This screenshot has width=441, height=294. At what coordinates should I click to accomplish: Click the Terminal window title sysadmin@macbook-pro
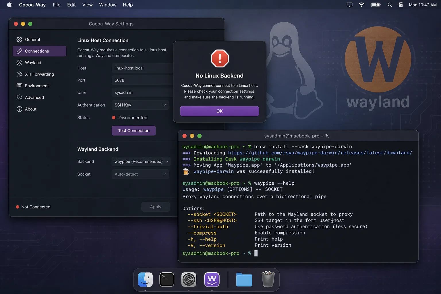tap(297, 136)
